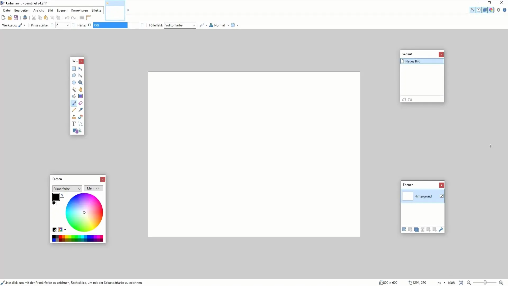Select the Color Picker eyedropper tool

pos(80,110)
